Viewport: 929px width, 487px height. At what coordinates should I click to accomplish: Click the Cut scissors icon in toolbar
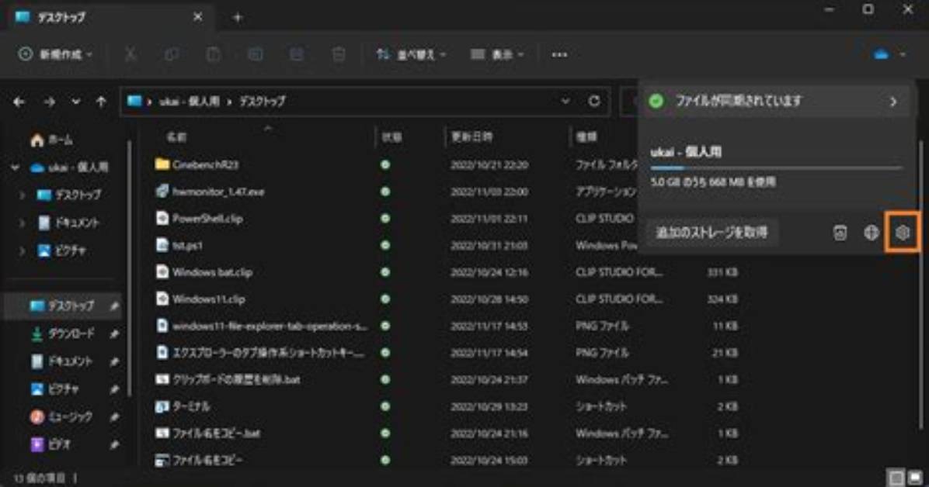pos(130,54)
